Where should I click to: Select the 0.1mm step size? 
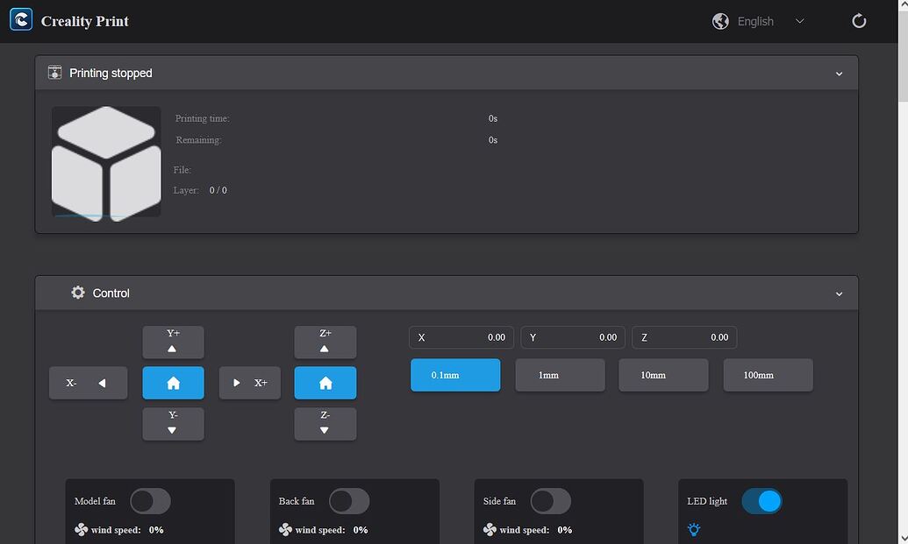point(455,375)
